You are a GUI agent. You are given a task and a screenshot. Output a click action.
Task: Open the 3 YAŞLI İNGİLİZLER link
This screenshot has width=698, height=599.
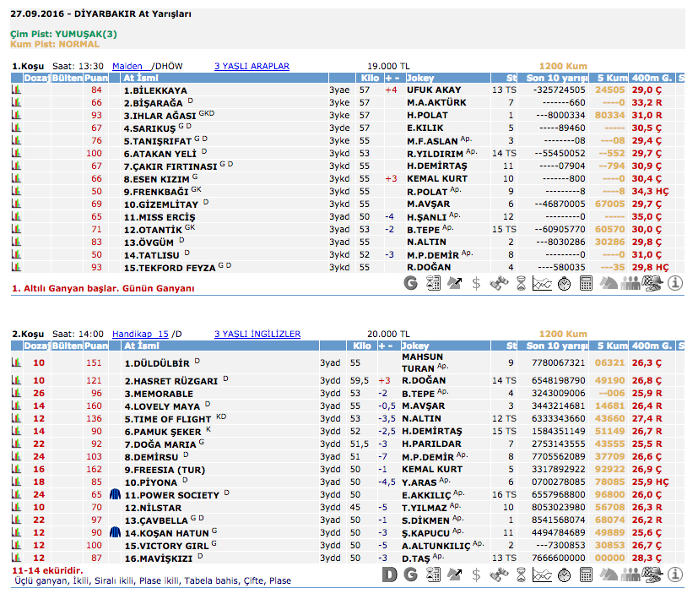coord(257,334)
